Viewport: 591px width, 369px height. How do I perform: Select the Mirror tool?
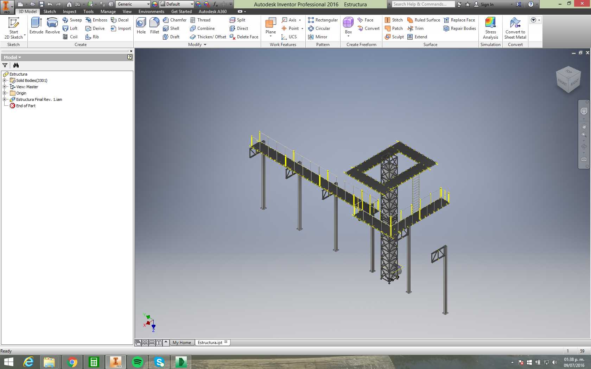318,37
